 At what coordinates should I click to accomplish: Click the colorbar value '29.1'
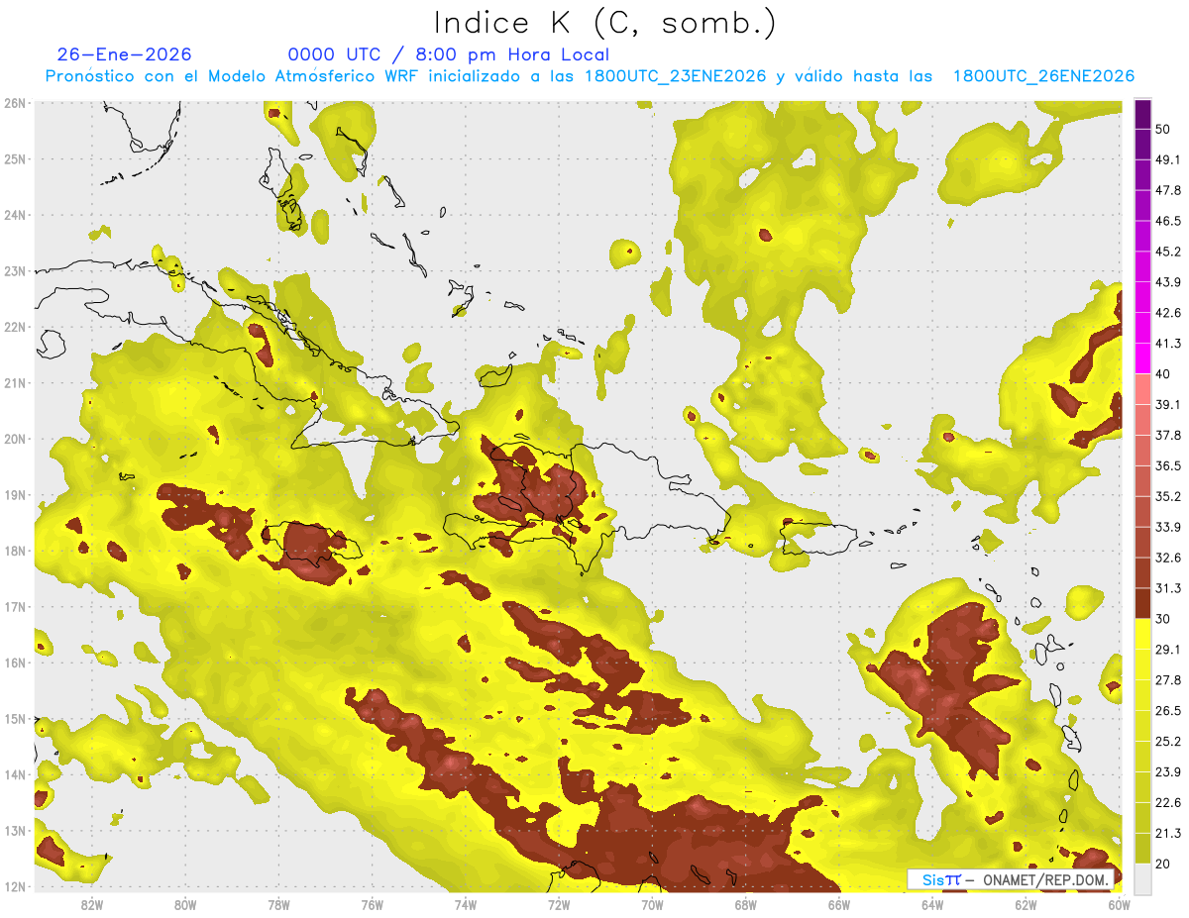click(1167, 650)
